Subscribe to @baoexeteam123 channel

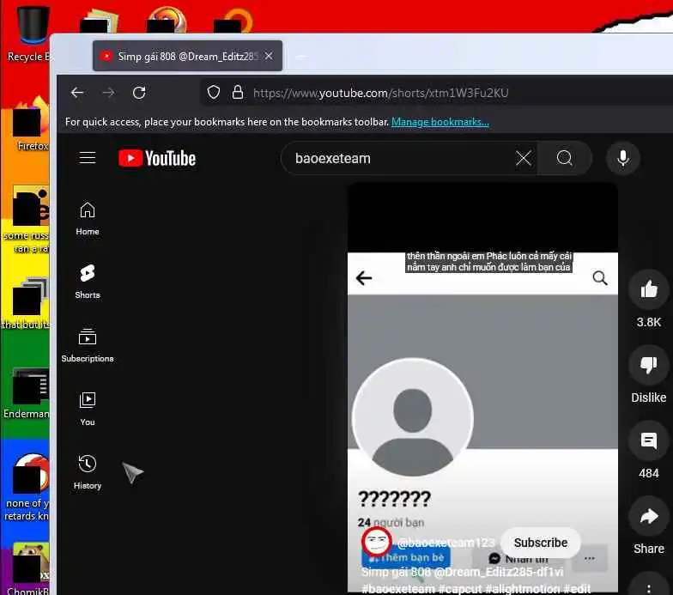(x=541, y=543)
